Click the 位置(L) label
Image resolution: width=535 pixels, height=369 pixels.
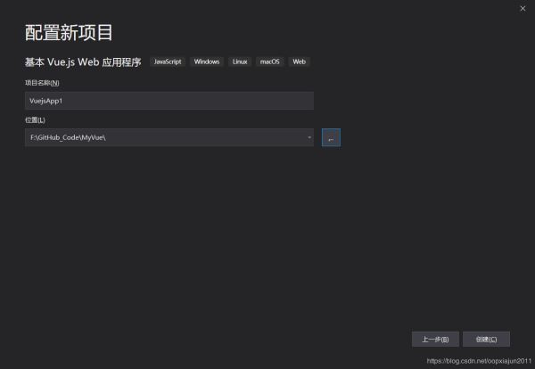(x=35, y=119)
